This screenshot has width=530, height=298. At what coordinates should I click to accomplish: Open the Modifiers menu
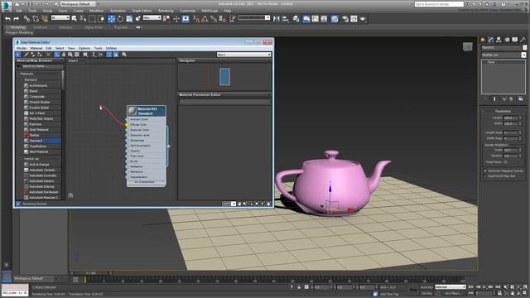click(97, 11)
